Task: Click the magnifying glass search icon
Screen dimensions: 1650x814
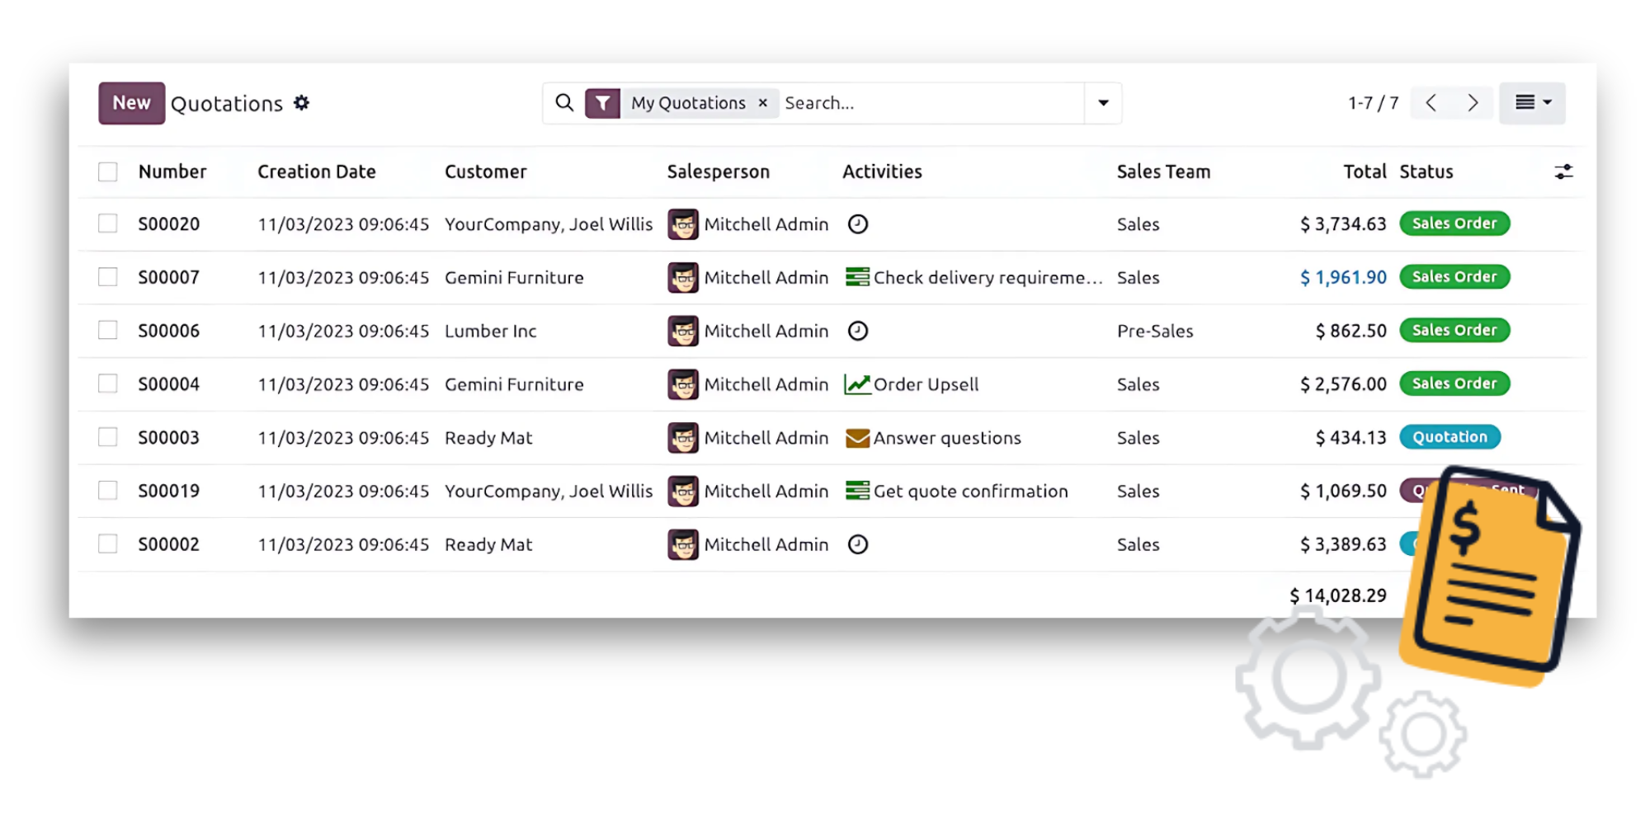Action: point(564,103)
